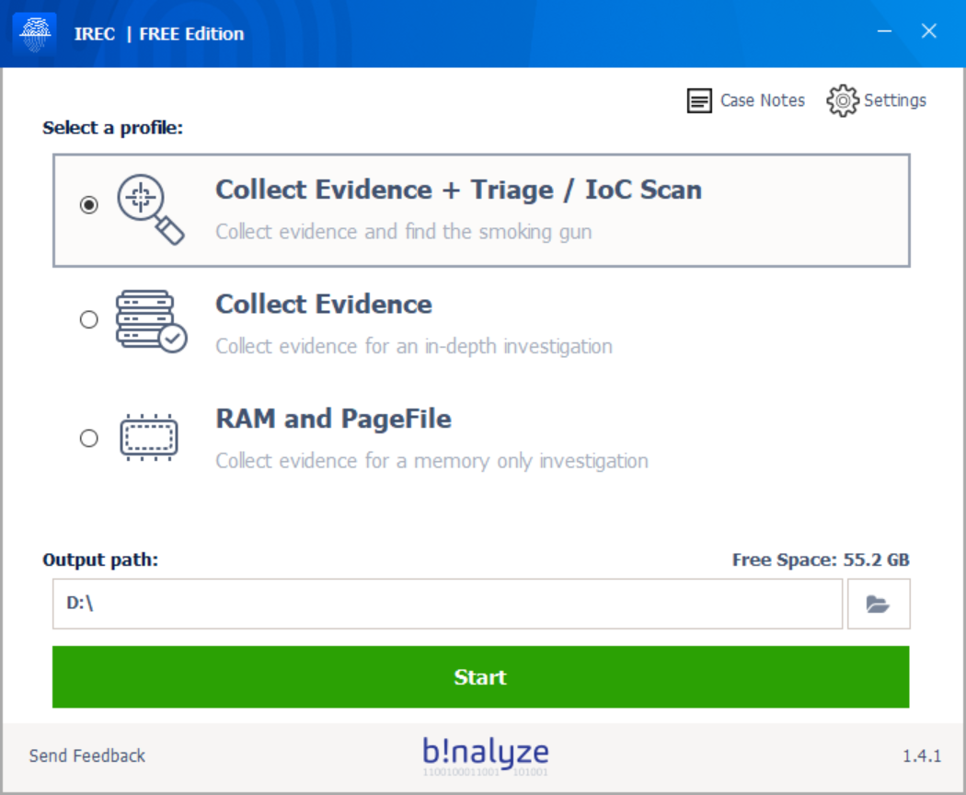
Task: Click the green Start button
Action: click(480, 677)
